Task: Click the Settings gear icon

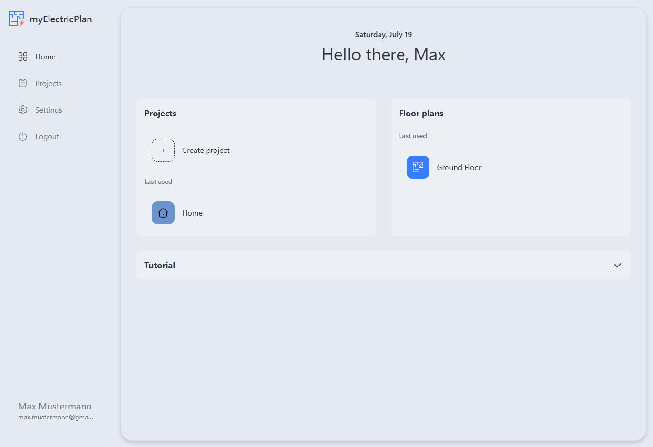Action: point(23,110)
